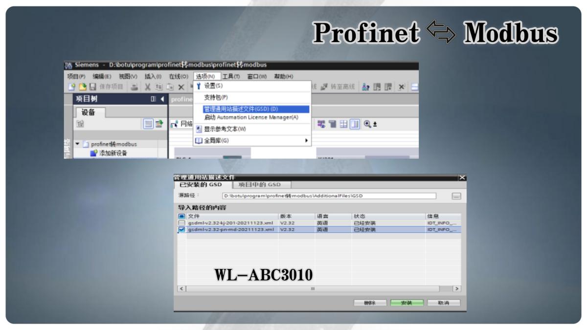Click the scrollbar right arrow in the GSD dialog

click(457, 289)
